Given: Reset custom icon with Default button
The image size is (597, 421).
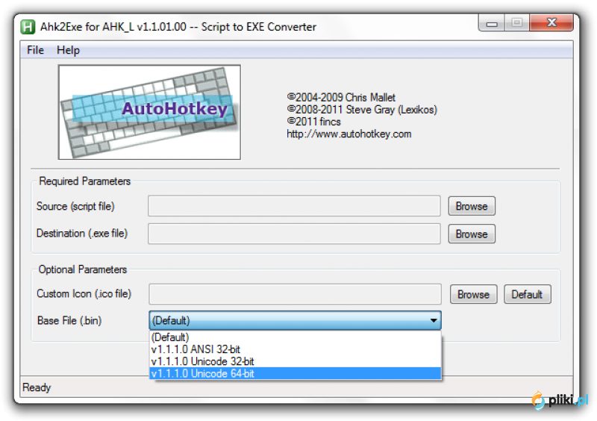Looking at the screenshot, I should tap(527, 295).
